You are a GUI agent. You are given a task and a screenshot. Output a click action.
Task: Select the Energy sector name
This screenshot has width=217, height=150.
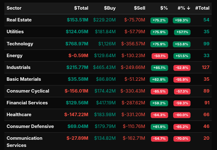pyautogui.click(x=14, y=56)
